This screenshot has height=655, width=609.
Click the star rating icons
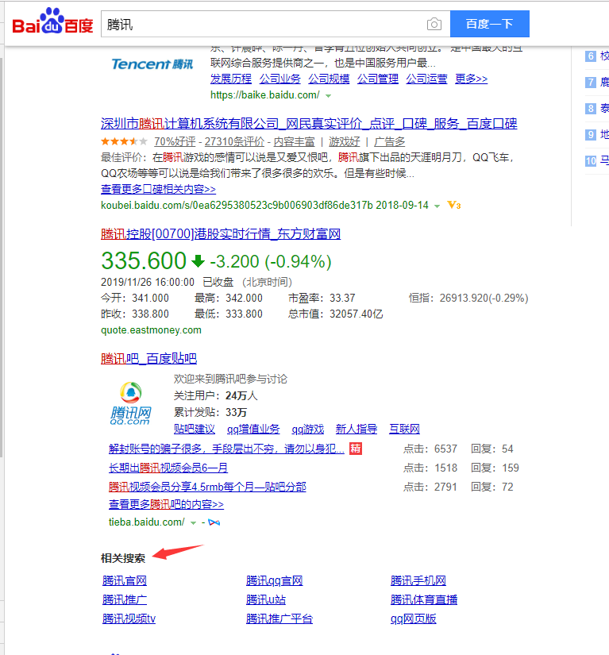[124, 141]
